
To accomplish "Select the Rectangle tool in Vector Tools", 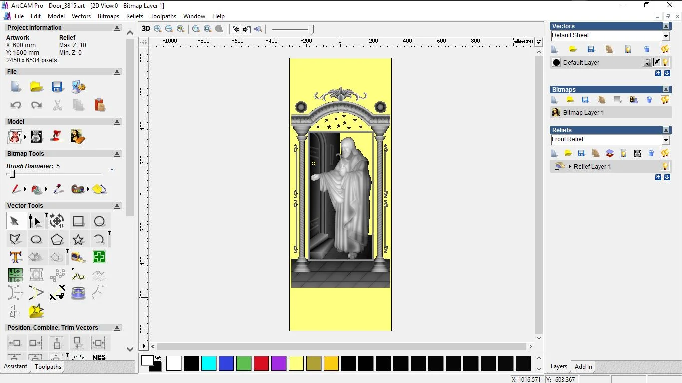I will click(78, 221).
